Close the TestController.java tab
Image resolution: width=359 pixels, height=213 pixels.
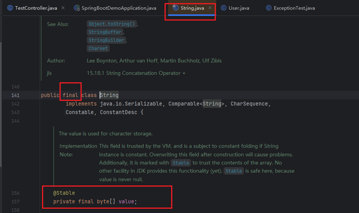(63, 8)
